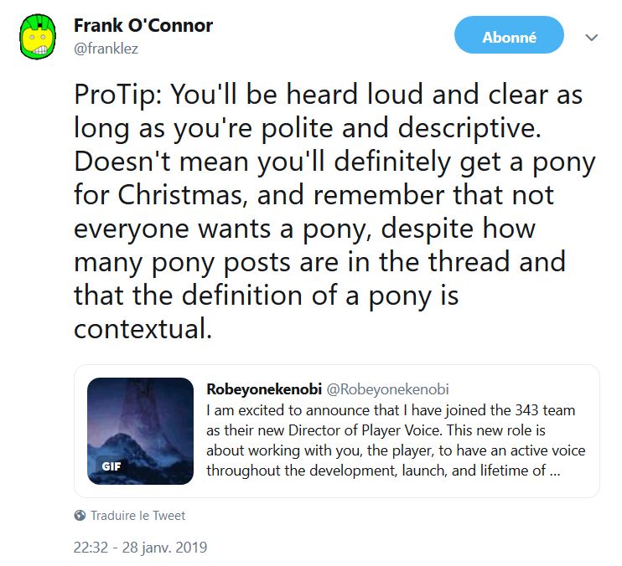Expand the tweet options chevron
This screenshot has width=622, height=566.
pyautogui.click(x=591, y=38)
